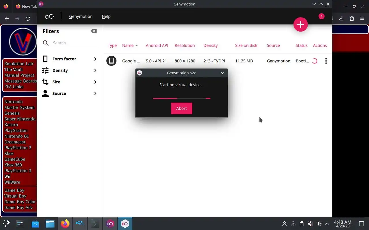Image resolution: width=369 pixels, height=230 pixels.
Task: Open Firefox from the taskbar
Action: pos(65,224)
